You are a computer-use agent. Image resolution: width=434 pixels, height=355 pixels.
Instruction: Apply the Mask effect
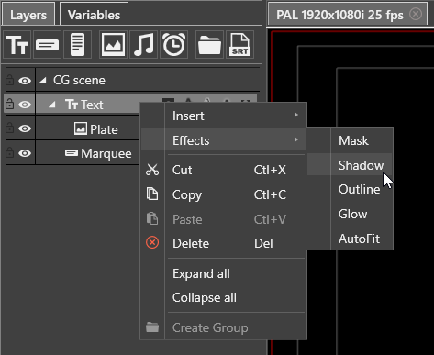[x=350, y=140]
